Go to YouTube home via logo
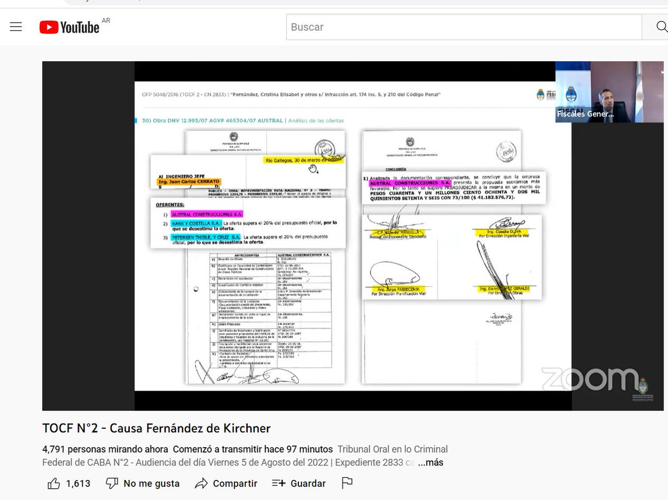The width and height of the screenshot is (668, 500). tap(70, 27)
